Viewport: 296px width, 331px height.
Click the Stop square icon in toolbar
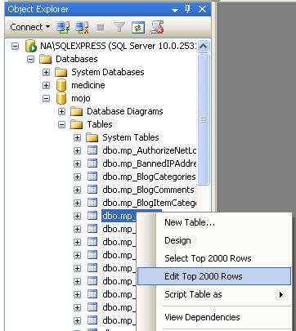pyautogui.click(x=101, y=28)
